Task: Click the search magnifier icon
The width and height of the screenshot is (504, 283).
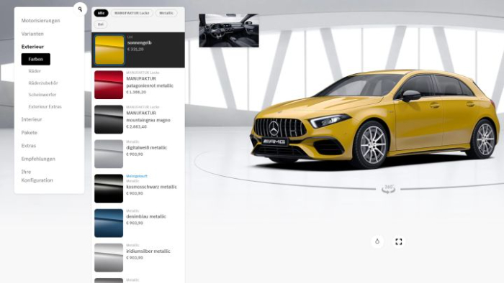Action: pyautogui.click(x=80, y=9)
